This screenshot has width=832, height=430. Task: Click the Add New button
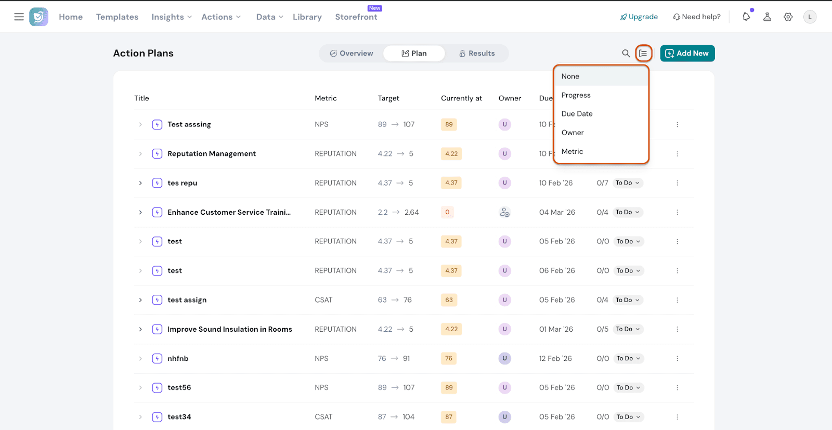[687, 53]
